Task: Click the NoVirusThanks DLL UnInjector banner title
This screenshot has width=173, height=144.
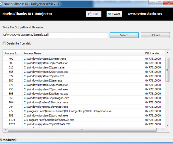Action: pos(27,14)
